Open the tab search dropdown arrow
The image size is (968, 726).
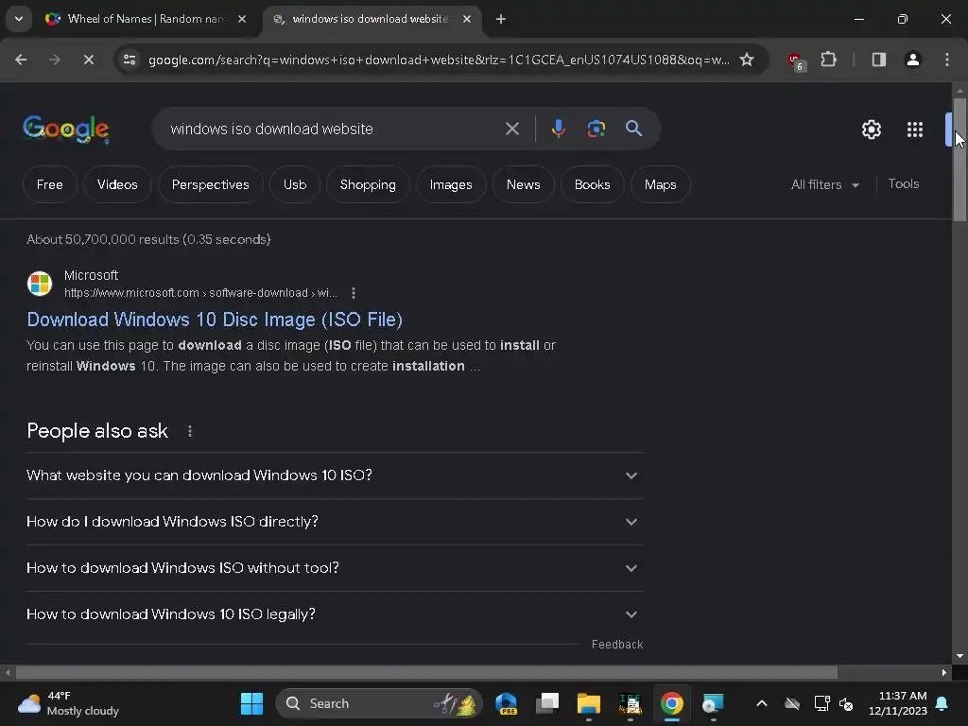19,19
